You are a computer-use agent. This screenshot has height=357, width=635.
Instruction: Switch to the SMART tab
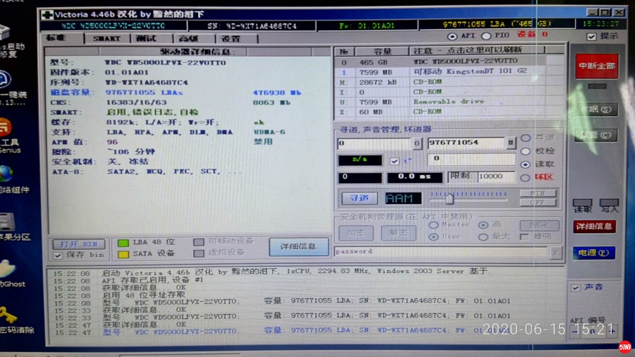pos(106,39)
